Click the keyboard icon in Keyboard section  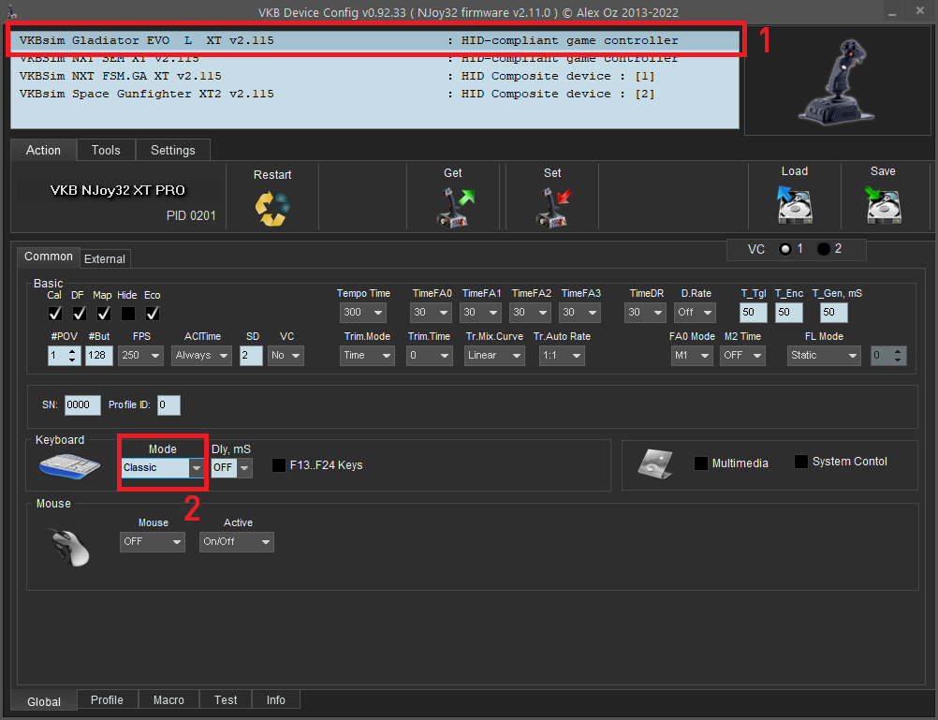(x=69, y=465)
